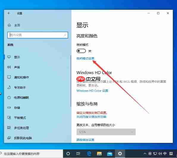Screen dimensions: 177x158
Task: Click the 亮度和颜色 heading
Action: [87, 36]
